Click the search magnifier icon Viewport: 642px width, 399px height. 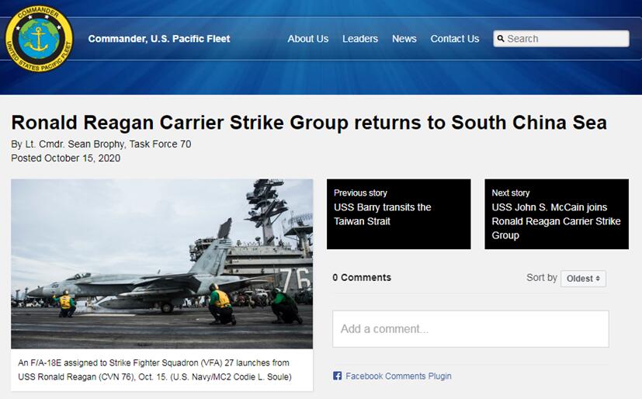click(501, 39)
